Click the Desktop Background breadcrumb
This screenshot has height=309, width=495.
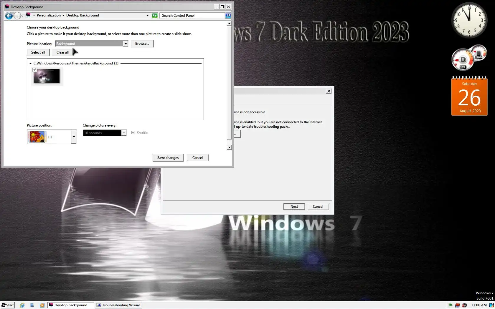[82, 15]
